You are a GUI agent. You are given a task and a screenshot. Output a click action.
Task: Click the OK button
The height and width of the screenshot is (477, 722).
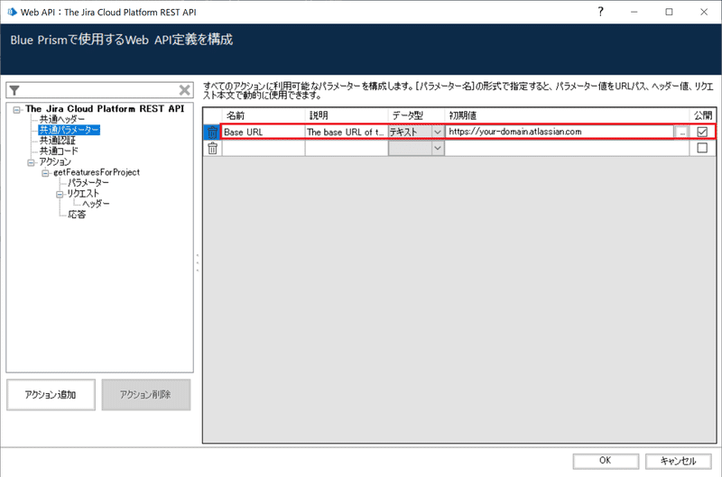point(606,461)
